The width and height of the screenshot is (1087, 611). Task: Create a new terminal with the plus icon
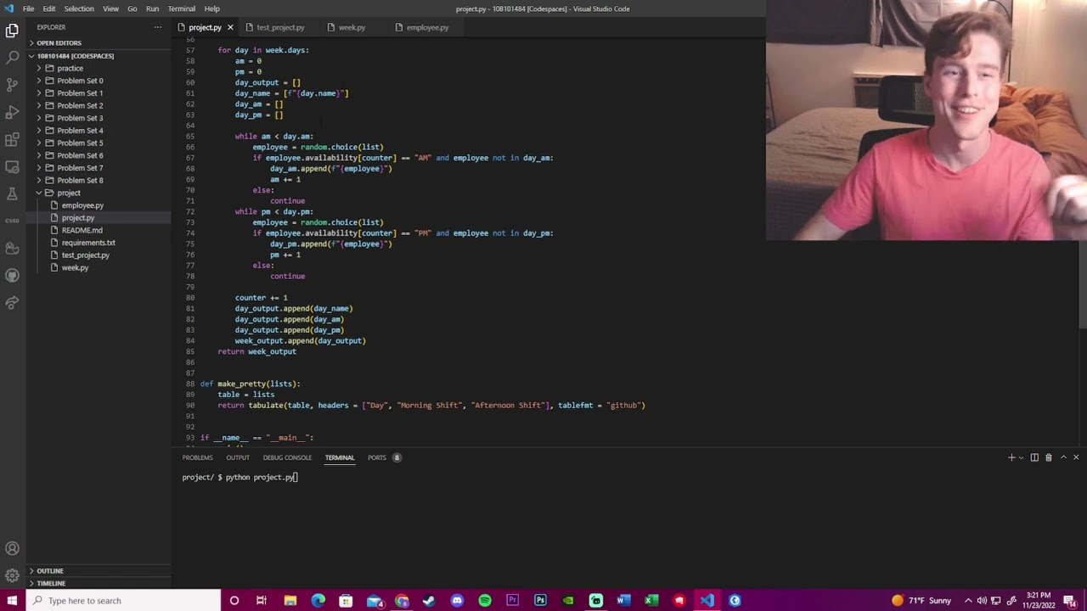1011,457
